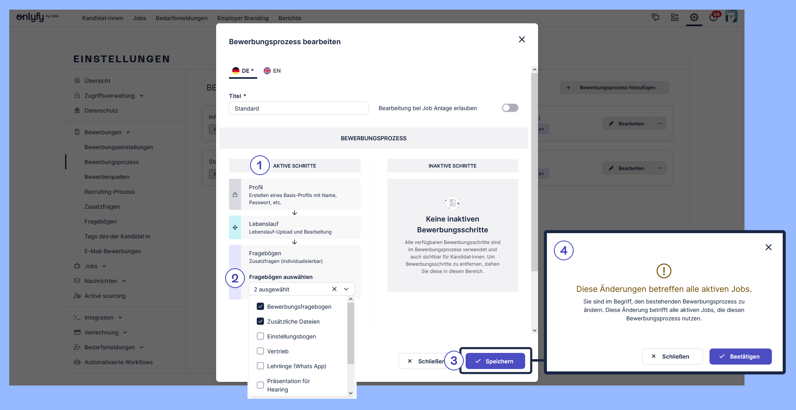Image resolution: width=796 pixels, height=410 pixels.
Task: Click the drag handle icon beside Lebenslauf
Action: pos(235,228)
